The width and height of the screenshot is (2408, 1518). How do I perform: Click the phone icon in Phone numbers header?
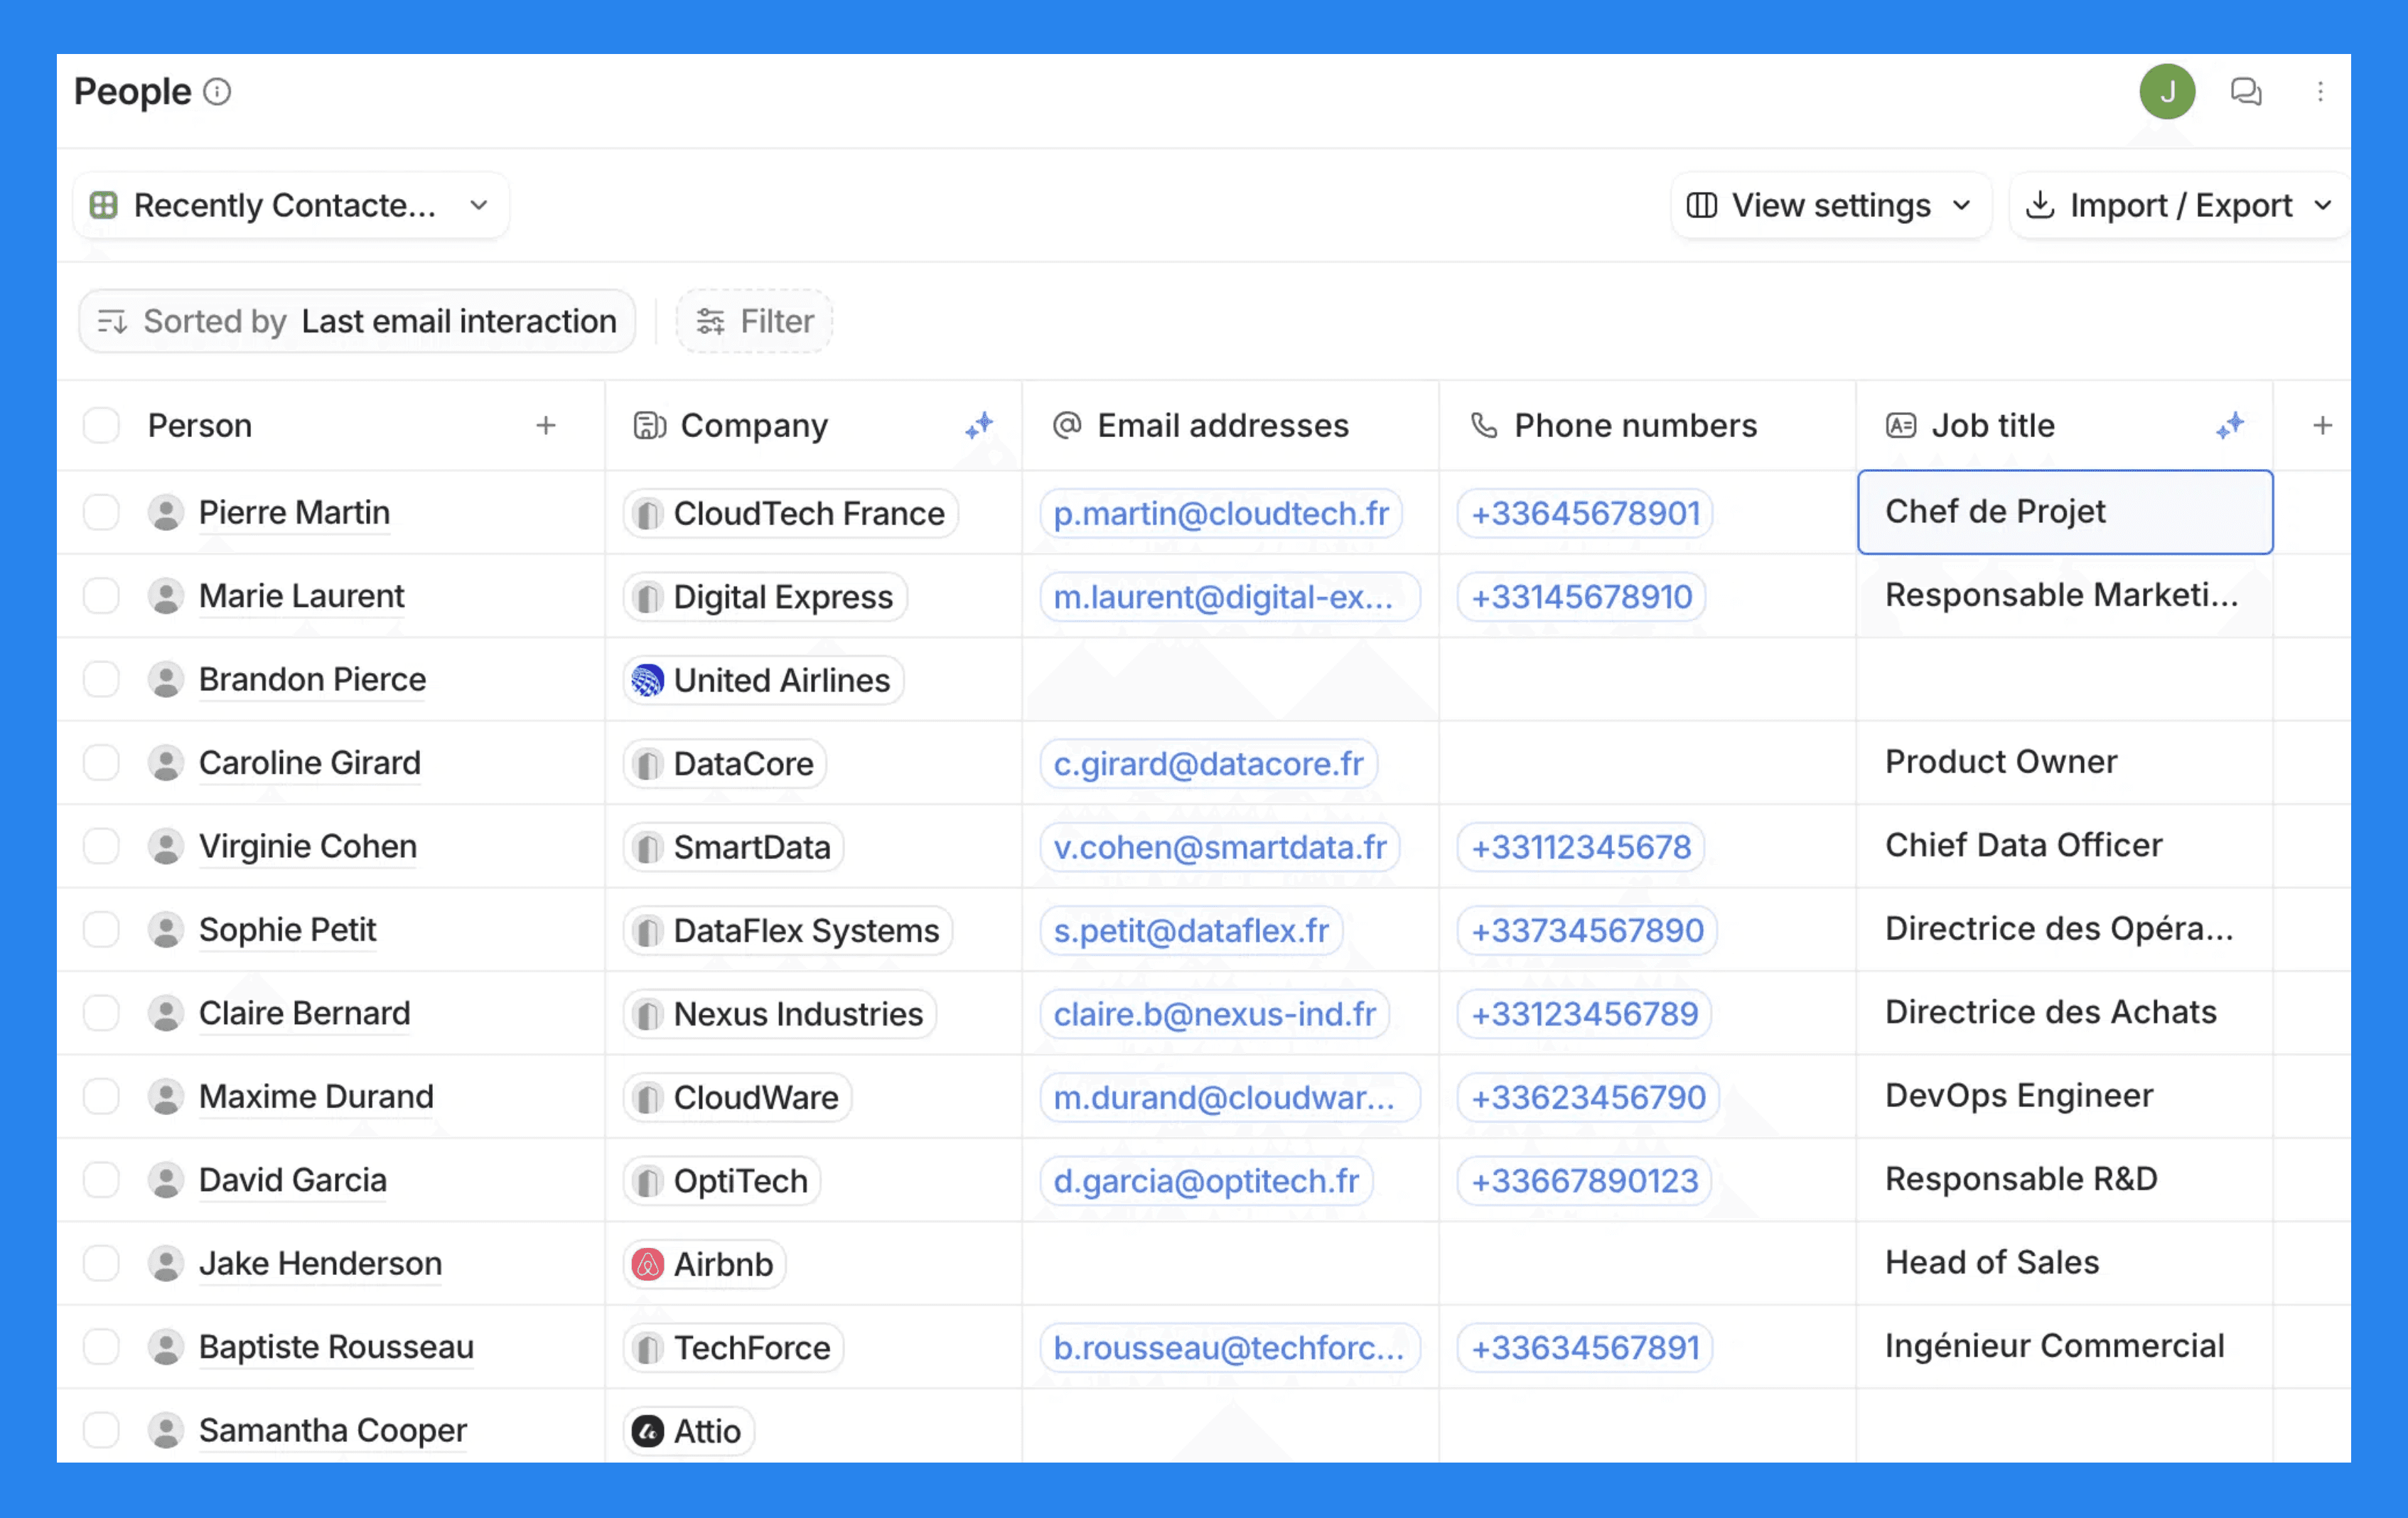pos(1483,425)
